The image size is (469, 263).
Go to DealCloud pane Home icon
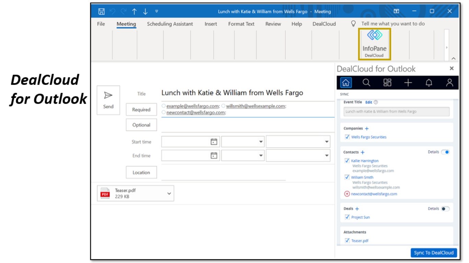pyautogui.click(x=346, y=83)
